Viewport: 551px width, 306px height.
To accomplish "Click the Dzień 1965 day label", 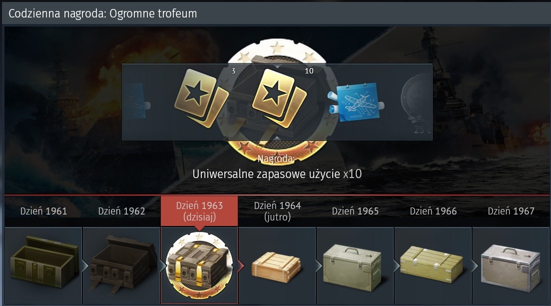I will point(355,211).
